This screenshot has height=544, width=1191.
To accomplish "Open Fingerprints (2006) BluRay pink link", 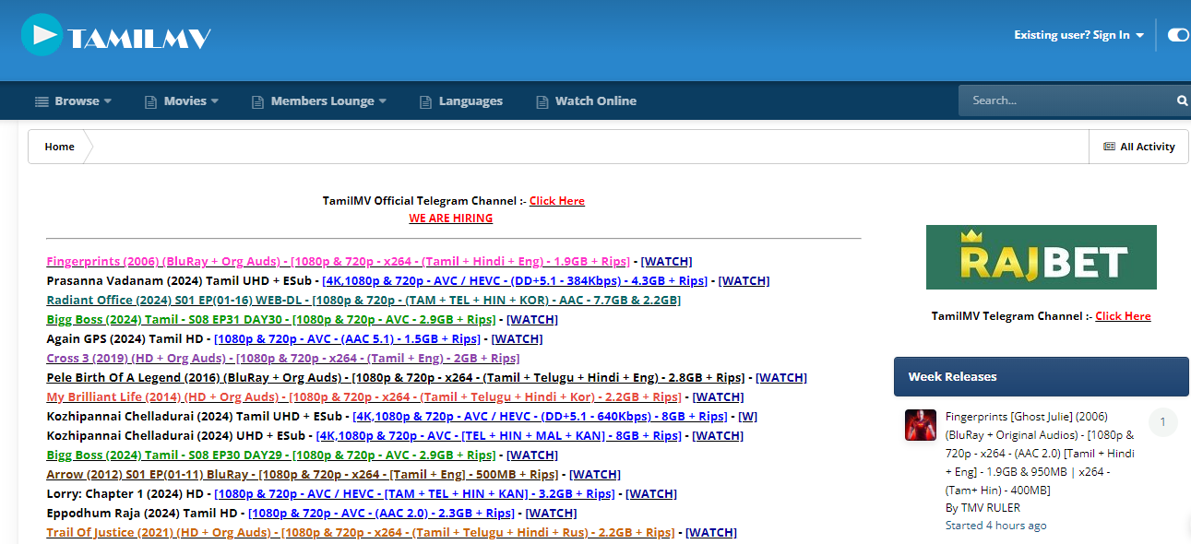I will (x=338, y=262).
